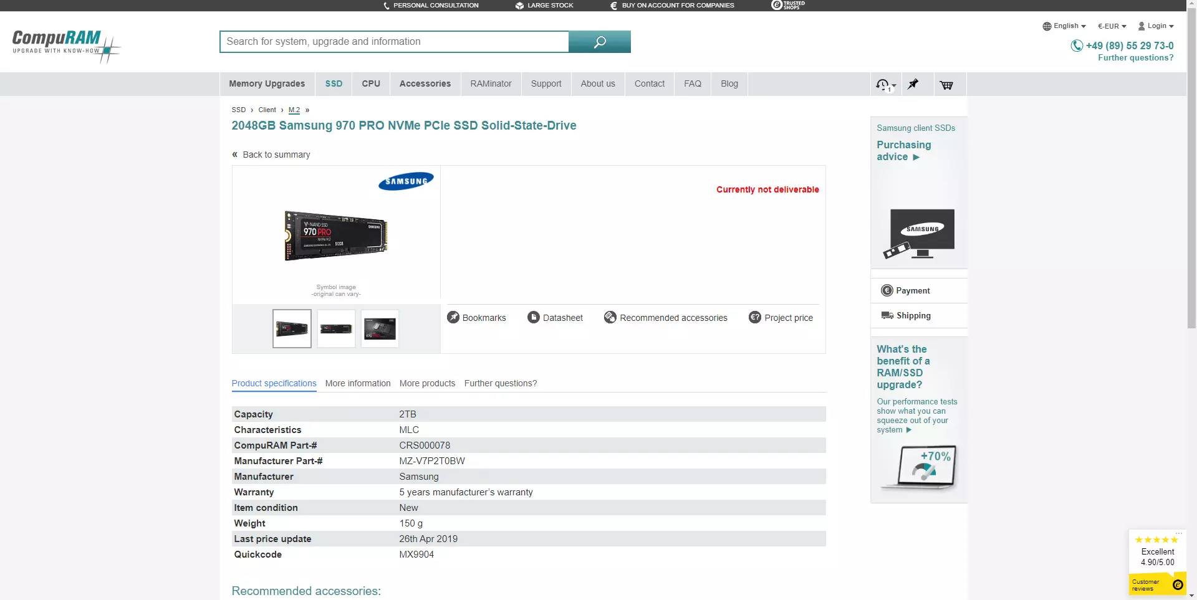
Task: Open the FAQ menu item
Action: point(693,84)
